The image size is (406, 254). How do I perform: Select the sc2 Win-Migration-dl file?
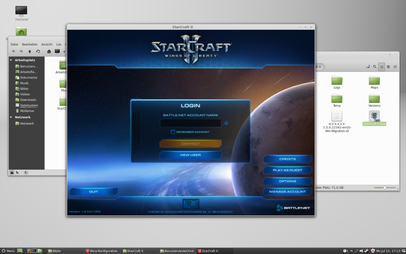coord(337,122)
